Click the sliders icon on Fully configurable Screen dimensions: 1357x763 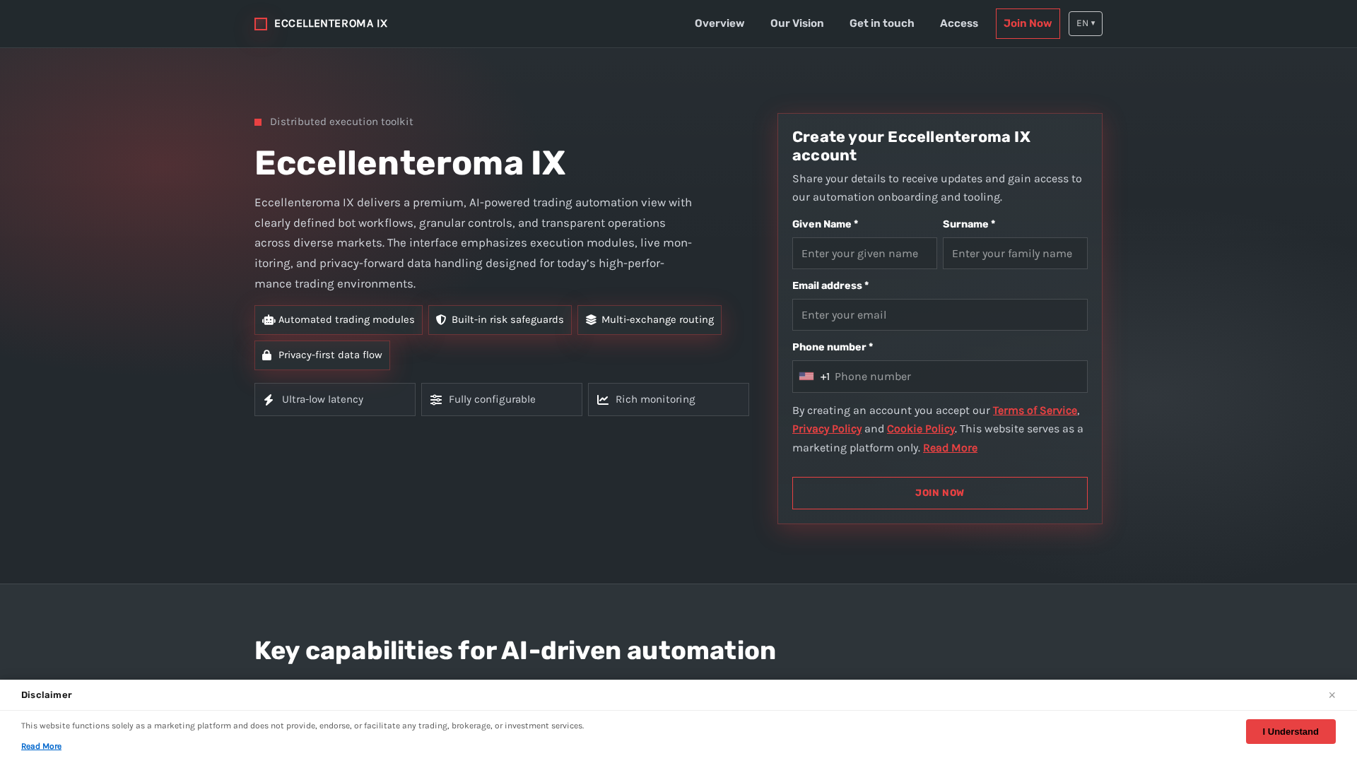click(436, 400)
